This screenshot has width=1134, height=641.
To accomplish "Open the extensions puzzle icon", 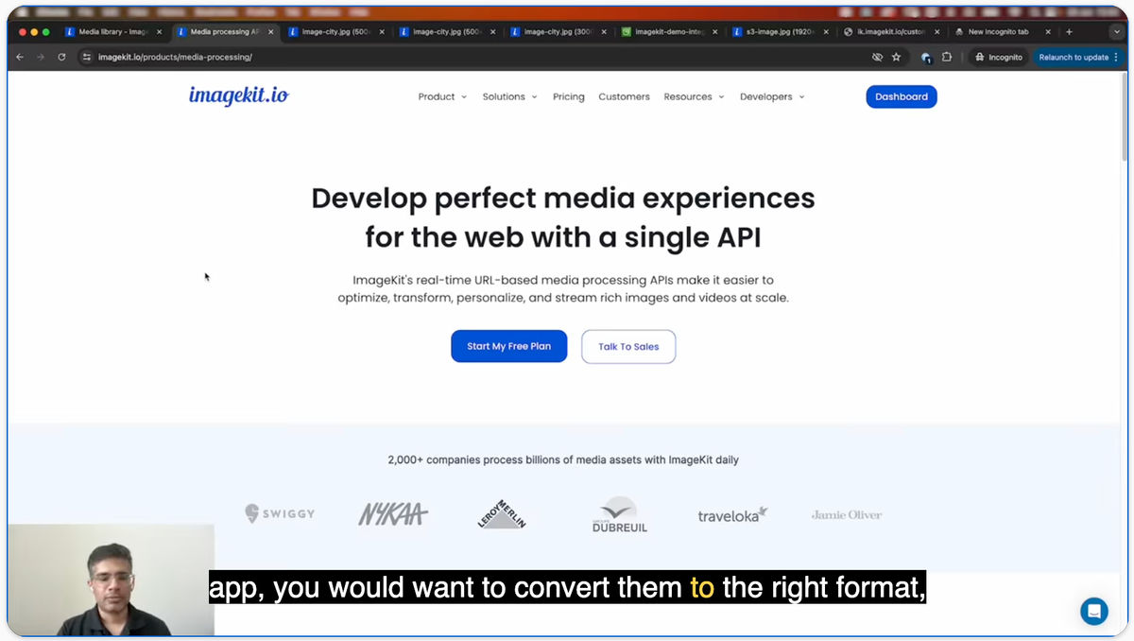I will click(947, 57).
